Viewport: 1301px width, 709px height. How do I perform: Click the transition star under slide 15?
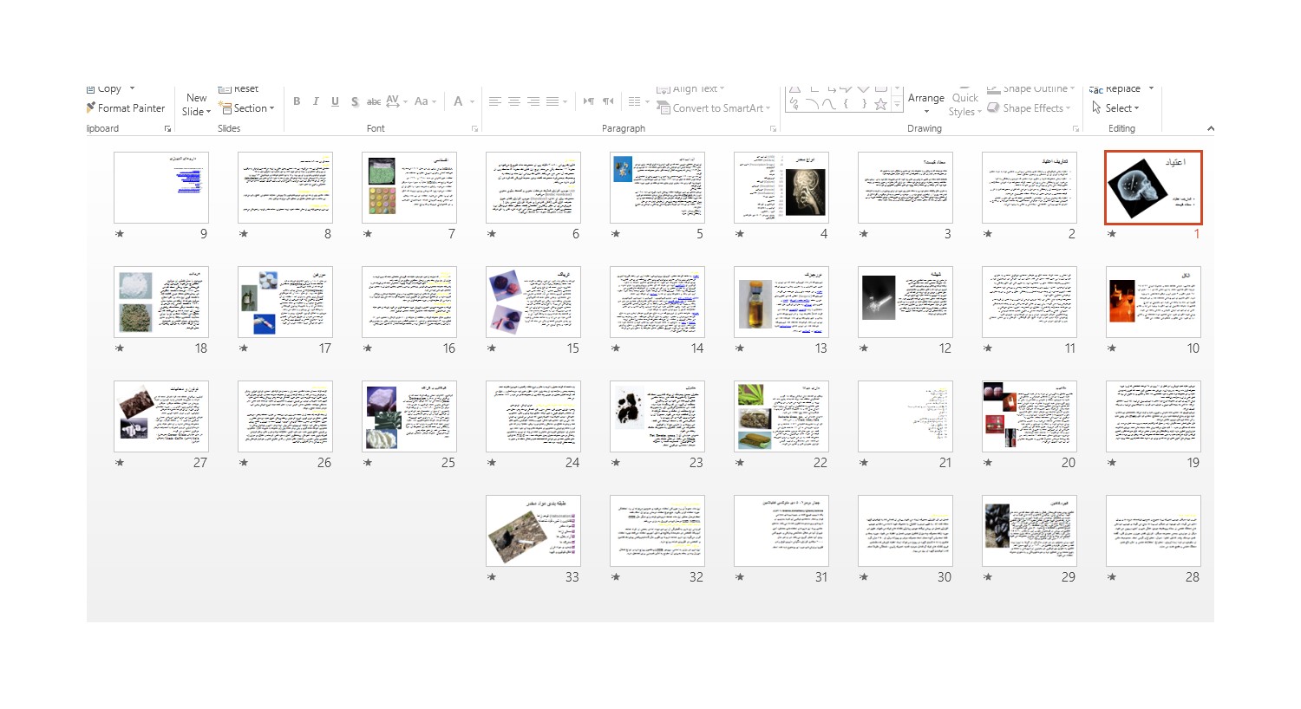492,348
